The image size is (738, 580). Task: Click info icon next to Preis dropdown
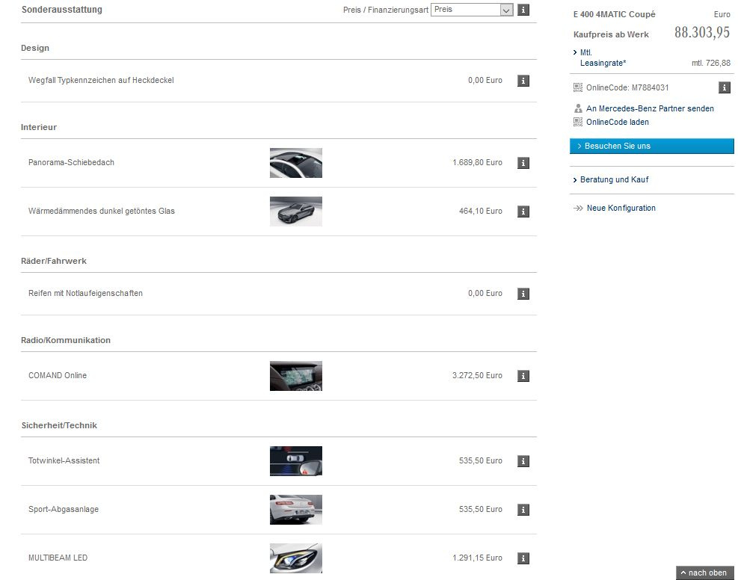point(523,10)
